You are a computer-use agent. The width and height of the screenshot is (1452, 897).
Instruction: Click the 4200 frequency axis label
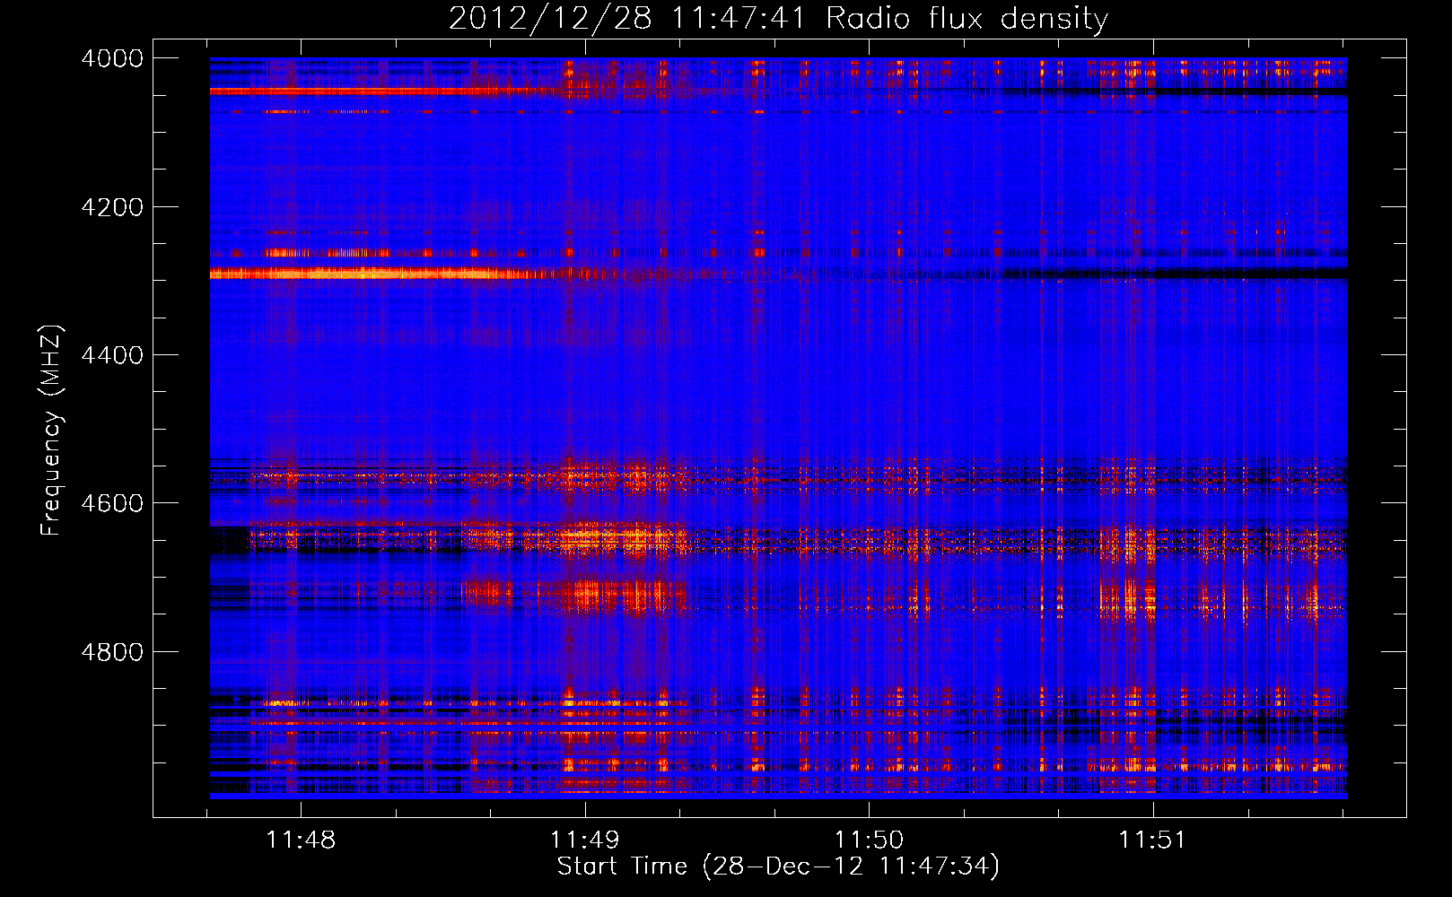tap(112, 207)
